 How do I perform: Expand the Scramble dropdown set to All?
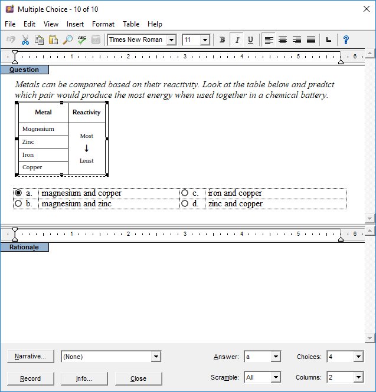(x=276, y=377)
